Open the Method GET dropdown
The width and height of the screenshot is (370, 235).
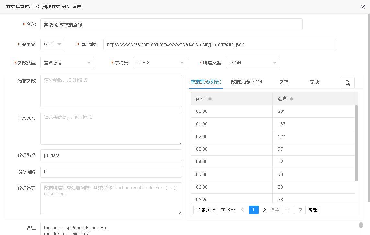pyautogui.click(x=52, y=44)
